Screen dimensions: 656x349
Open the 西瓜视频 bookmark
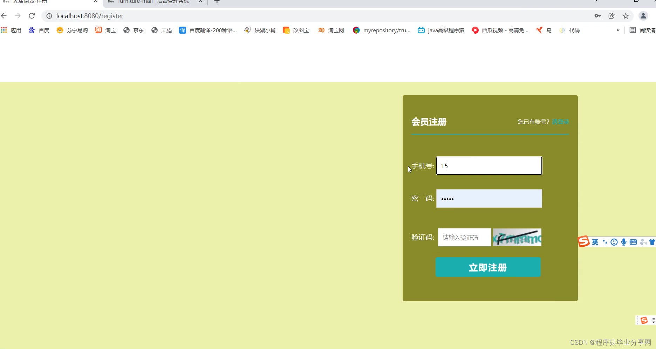coord(500,30)
